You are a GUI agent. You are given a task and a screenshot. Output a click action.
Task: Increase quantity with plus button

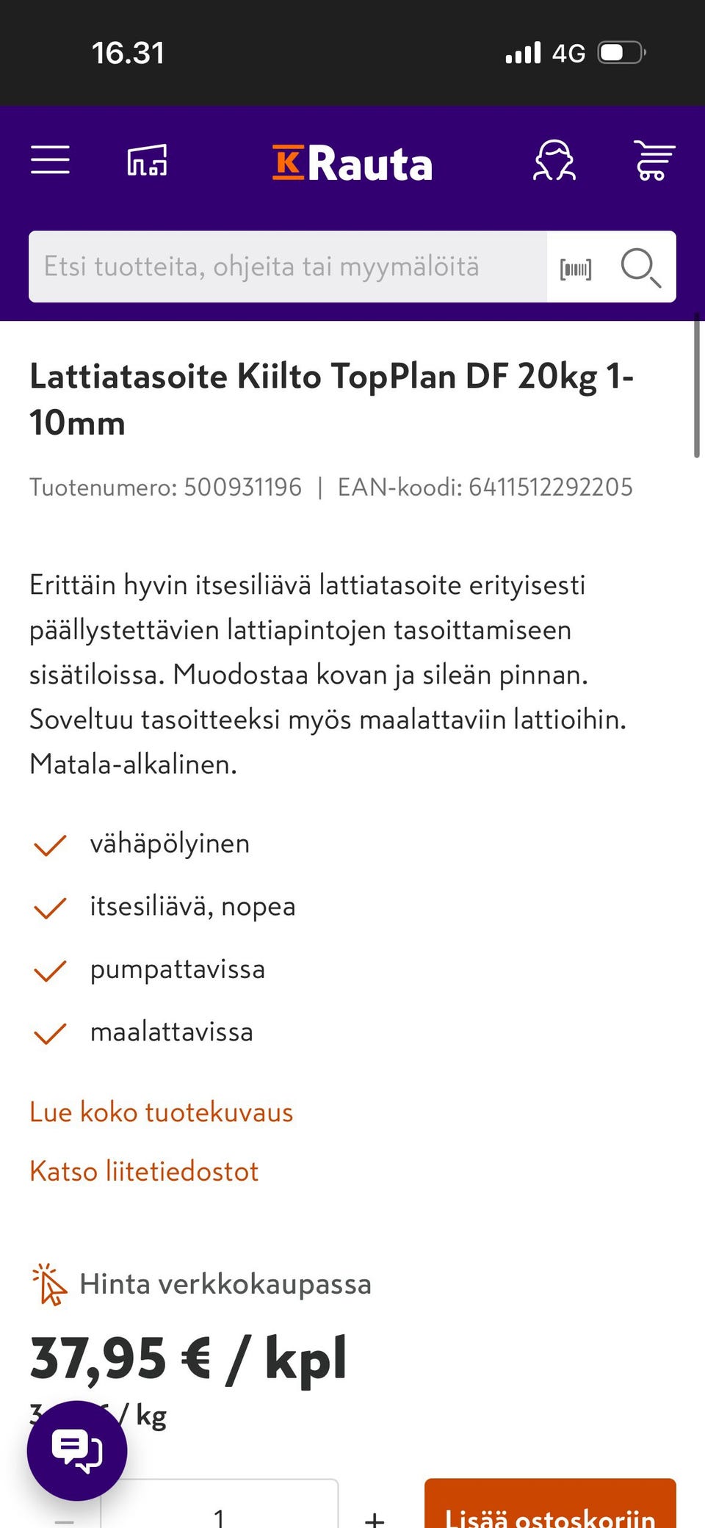coord(375,1517)
